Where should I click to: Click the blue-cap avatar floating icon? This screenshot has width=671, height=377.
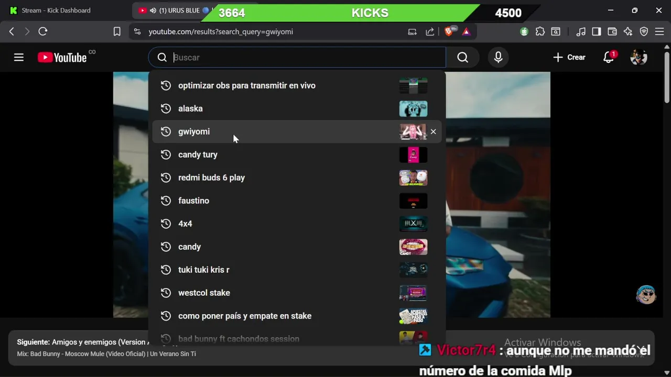click(x=646, y=295)
